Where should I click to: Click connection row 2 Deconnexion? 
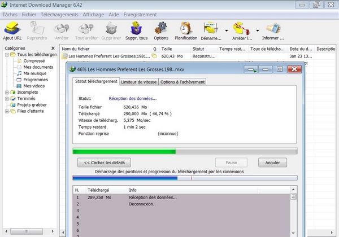[x=181, y=204]
